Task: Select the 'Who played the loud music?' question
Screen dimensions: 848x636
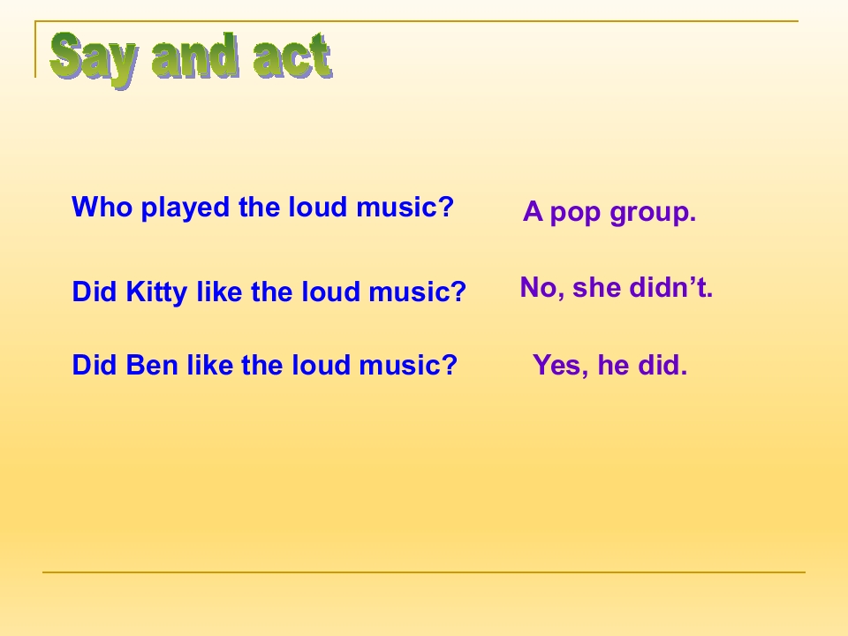Action: 263,208
